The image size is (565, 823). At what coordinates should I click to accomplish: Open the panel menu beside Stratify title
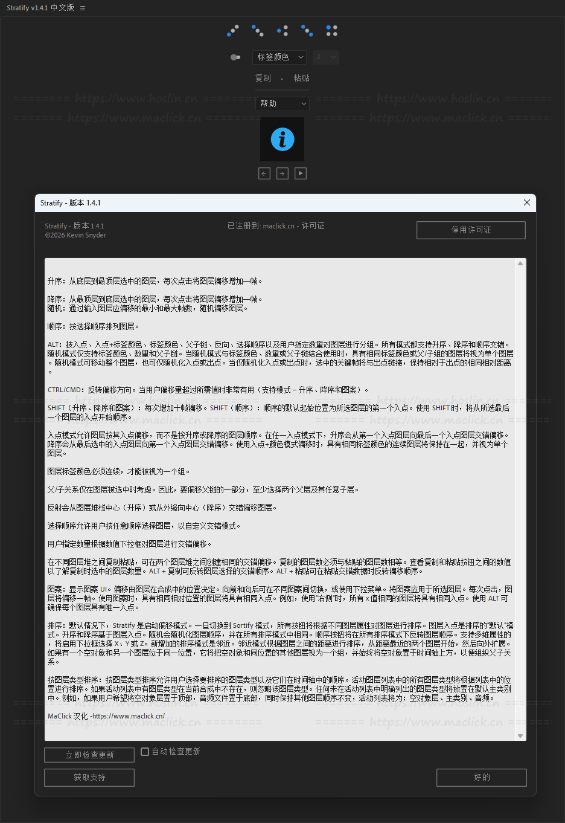pyautogui.click(x=83, y=8)
